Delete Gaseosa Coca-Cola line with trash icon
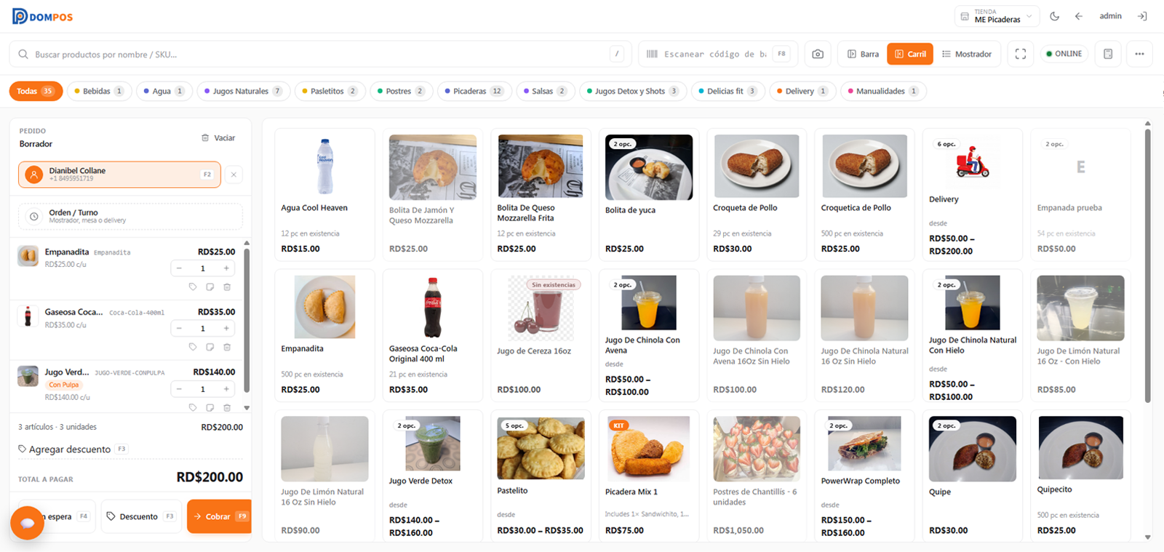Screen dimensions: 1164x552 227,347
